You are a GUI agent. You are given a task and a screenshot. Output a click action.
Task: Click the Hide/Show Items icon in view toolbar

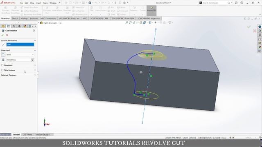click(156, 22)
